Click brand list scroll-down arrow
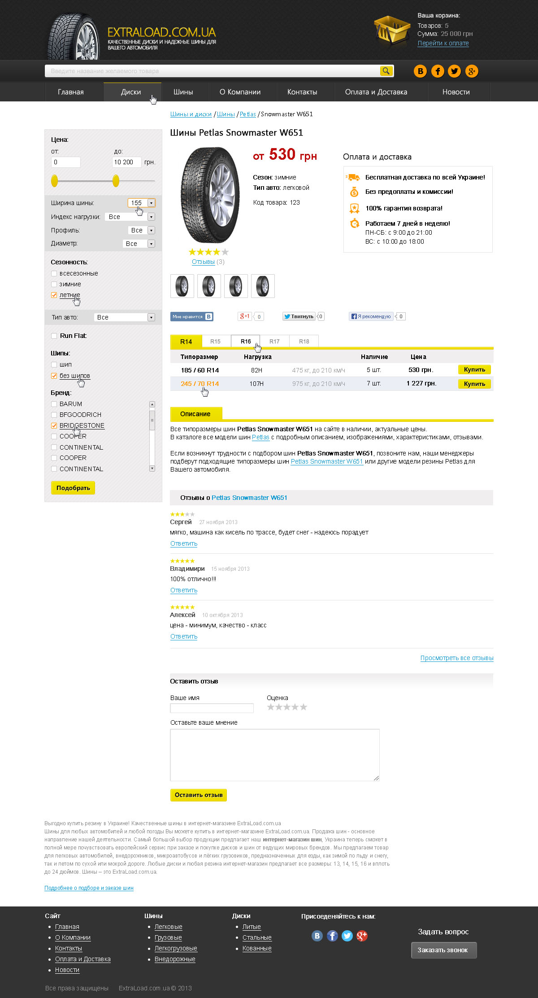The height and width of the screenshot is (998, 538). pyautogui.click(x=152, y=468)
